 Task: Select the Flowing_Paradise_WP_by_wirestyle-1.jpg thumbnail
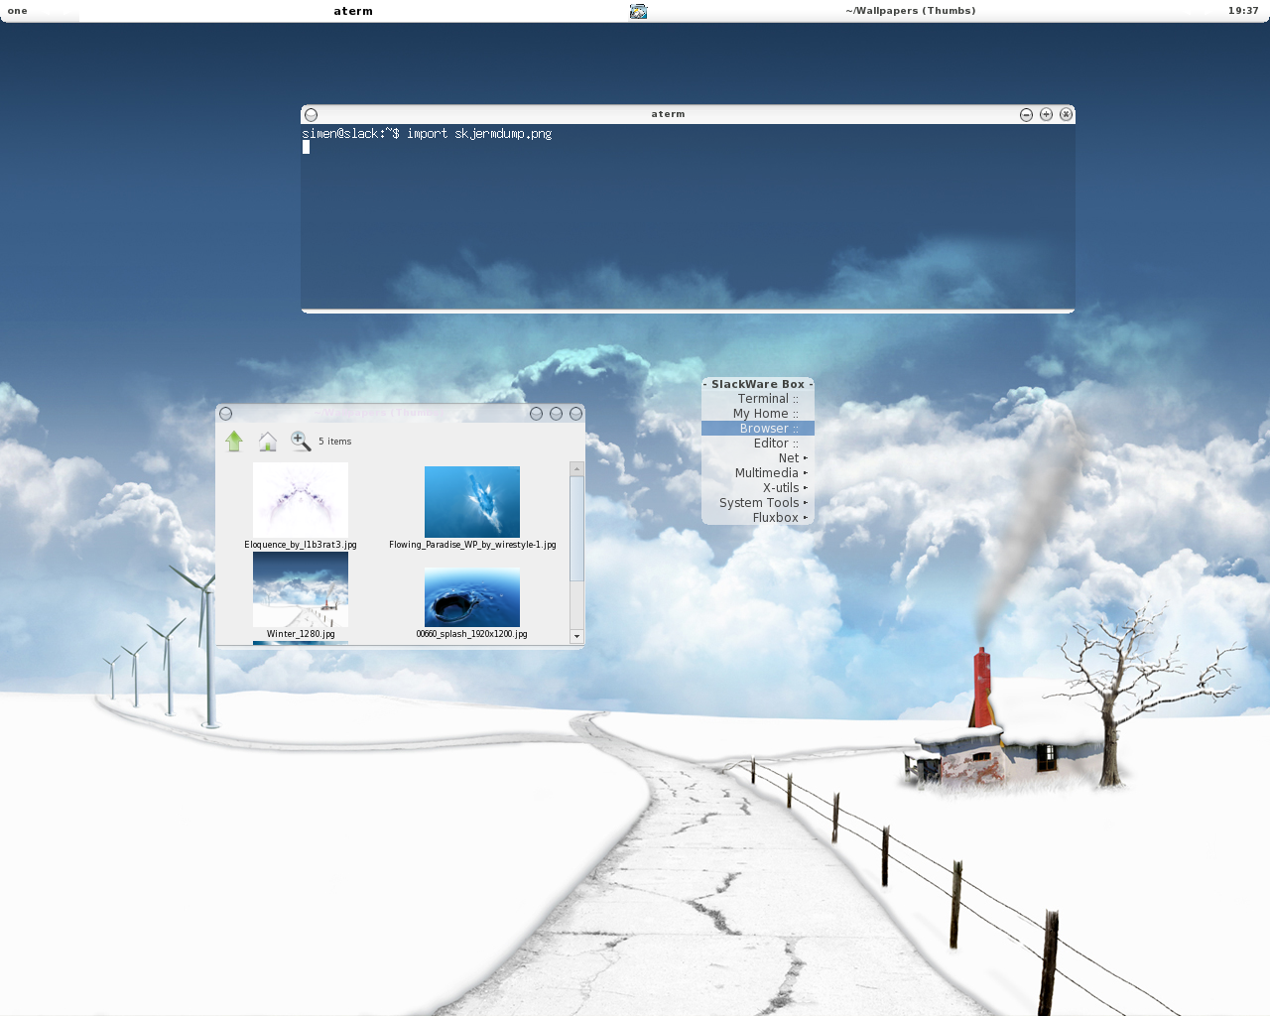click(x=472, y=502)
